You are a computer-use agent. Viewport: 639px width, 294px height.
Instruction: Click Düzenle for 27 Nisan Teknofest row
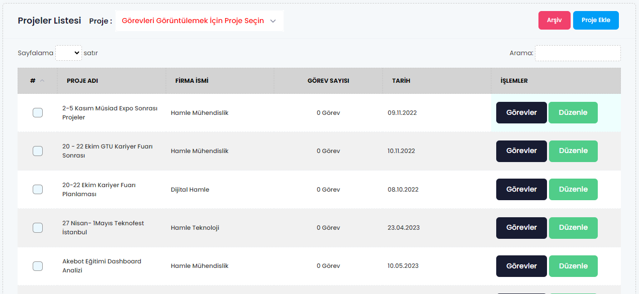(x=573, y=228)
